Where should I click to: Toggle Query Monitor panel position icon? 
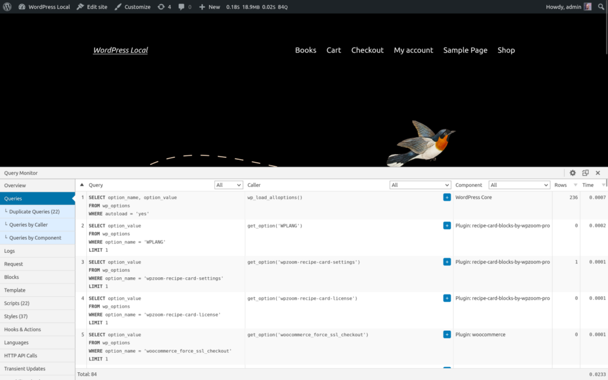point(585,173)
